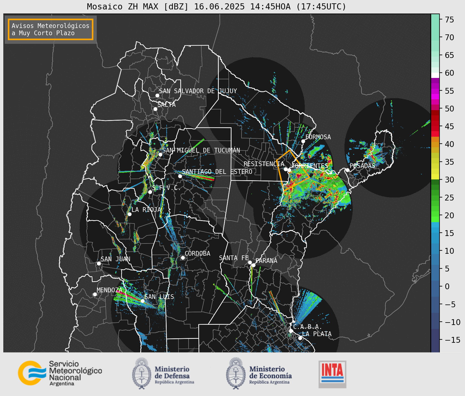Image resolution: width=465 pixels, height=396 pixels.
Task: Click the SANTIAGO DEL ESTERO label text
Action: pyautogui.click(x=217, y=172)
